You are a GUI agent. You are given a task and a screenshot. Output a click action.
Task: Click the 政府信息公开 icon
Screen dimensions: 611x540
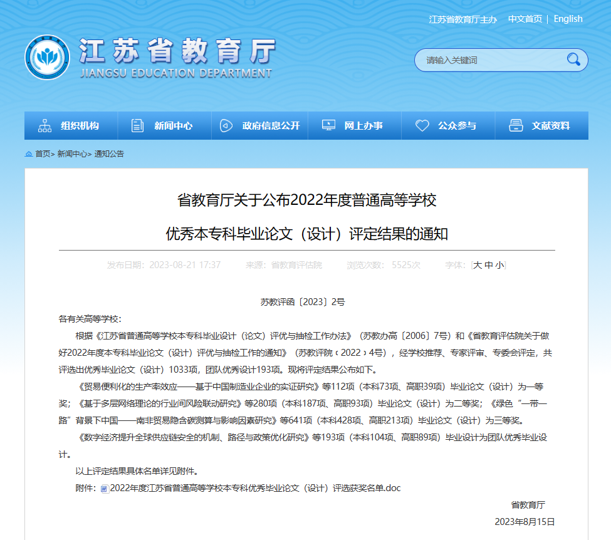point(226,125)
